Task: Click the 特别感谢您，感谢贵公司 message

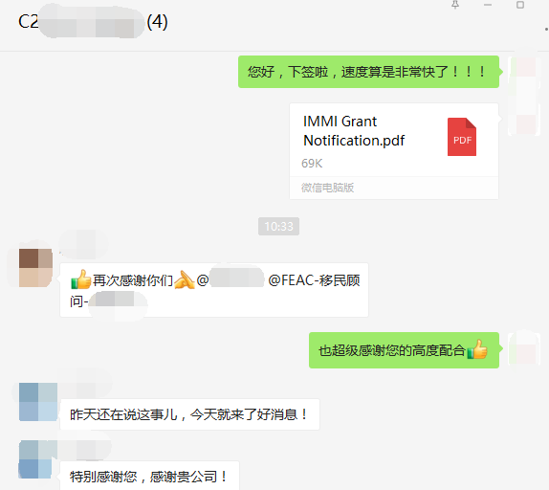Action: [149, 477]
